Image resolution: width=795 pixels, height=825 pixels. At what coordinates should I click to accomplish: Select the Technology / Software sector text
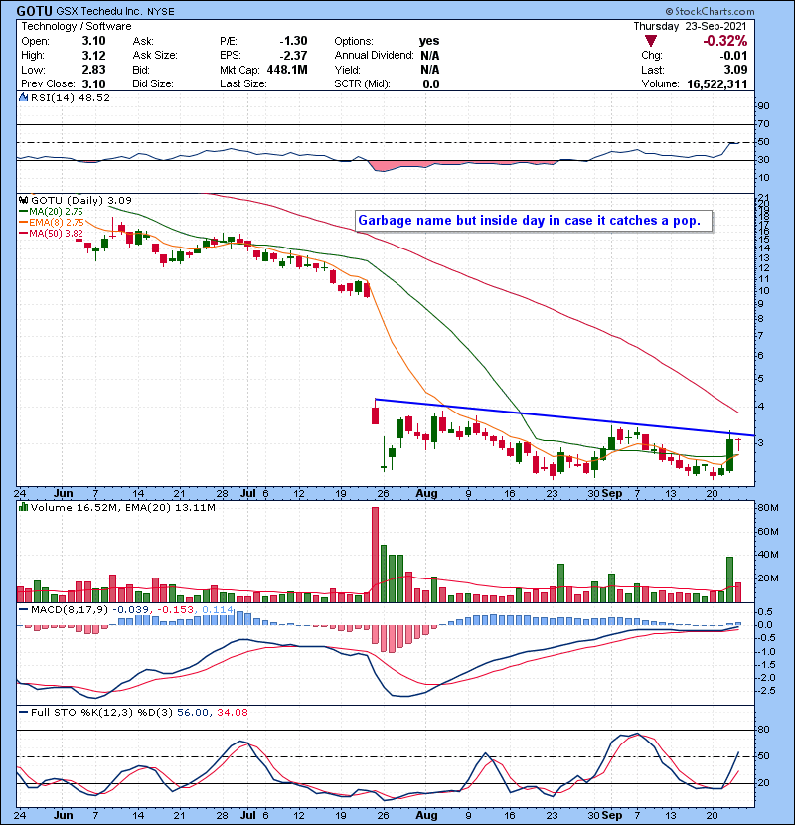tap(77, 26)
